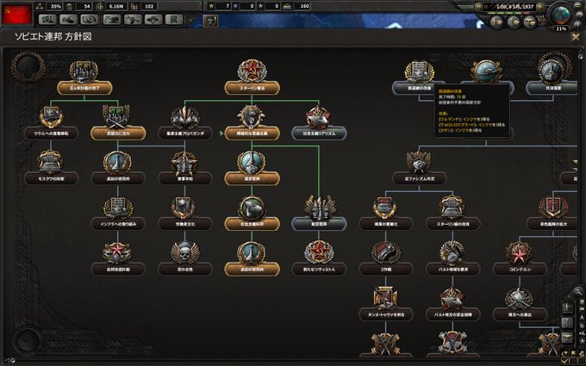Open the logistics toolbar button
This screenshot has width=586, height=366.
174,20
